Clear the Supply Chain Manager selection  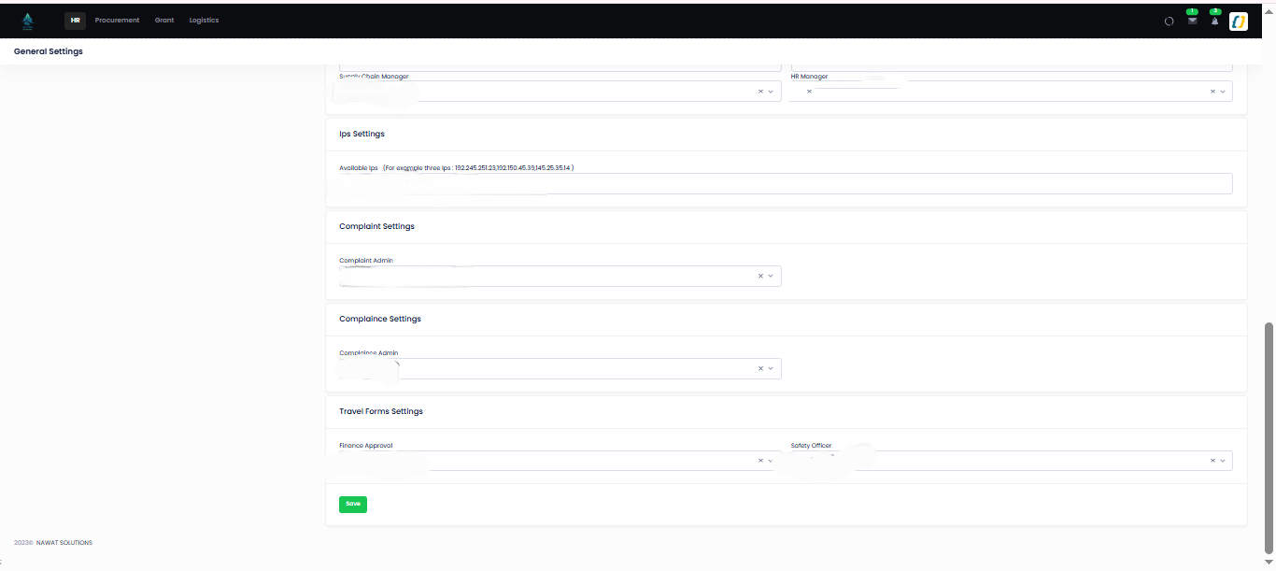[760, 92]
